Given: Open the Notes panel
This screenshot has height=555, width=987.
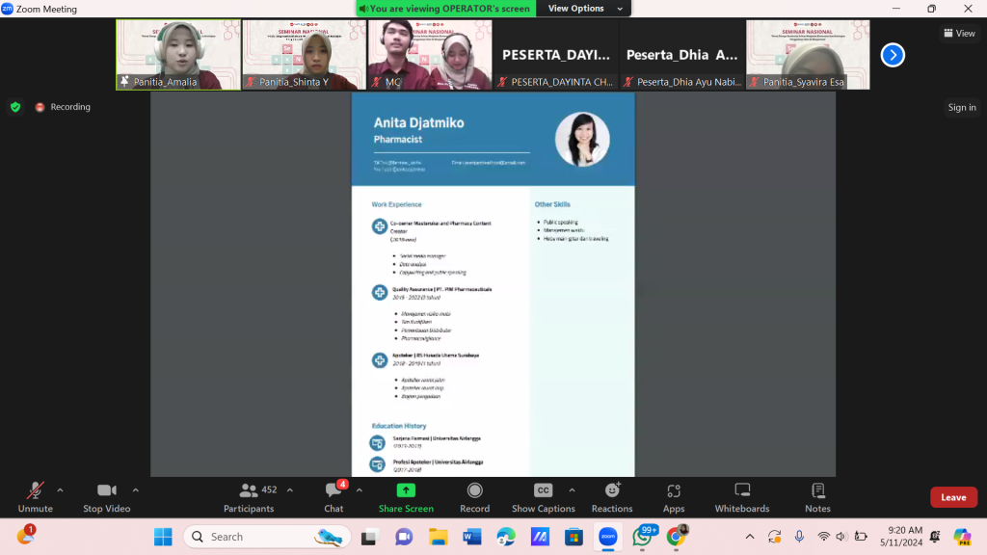Looking at the screenshot, I should pos(817,497).
